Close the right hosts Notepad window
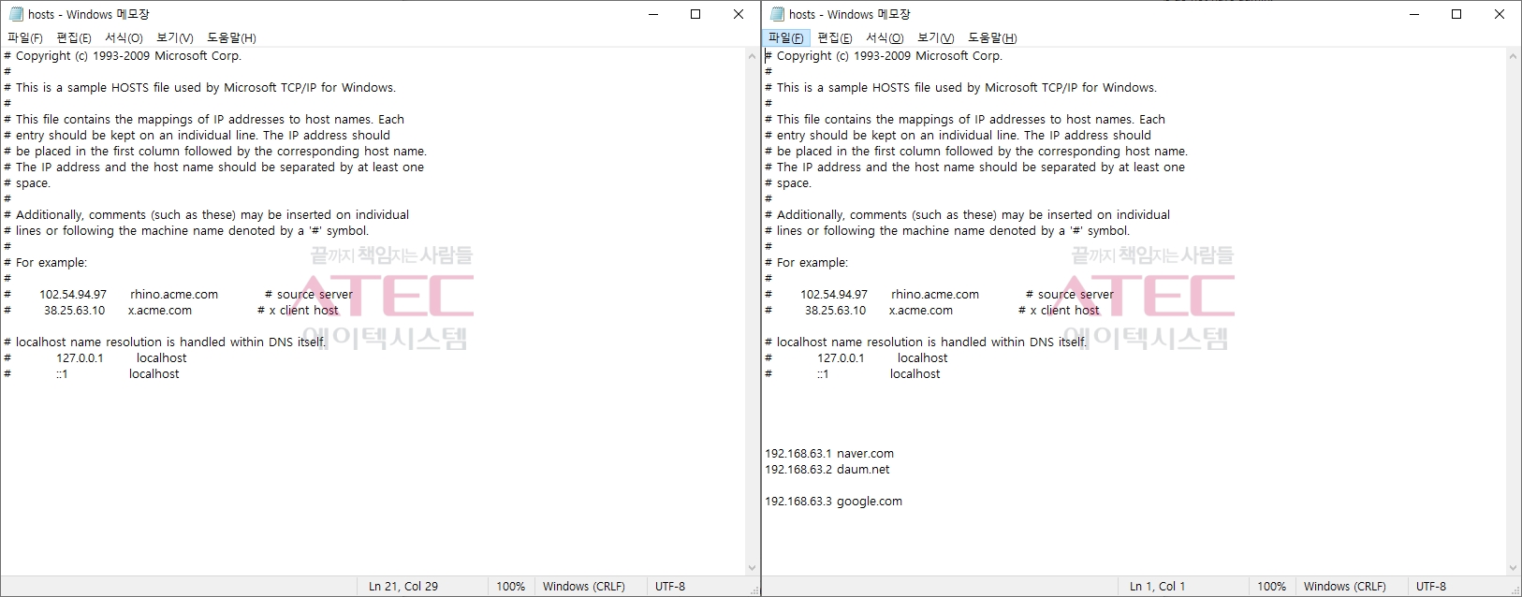Screen dimensions: 1522x597 (1500, 14)
